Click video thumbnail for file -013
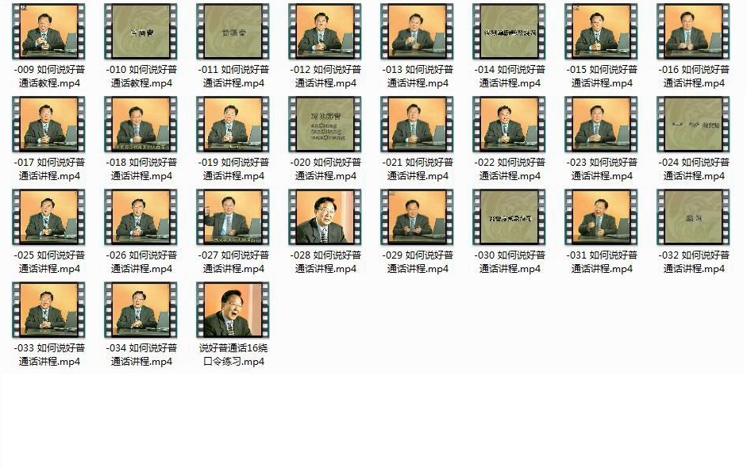This screenshot has width=747, height=468. [417, 32]
